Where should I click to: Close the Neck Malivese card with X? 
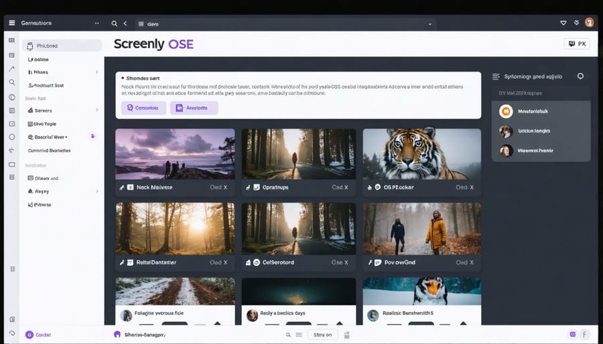click(225, 187)
